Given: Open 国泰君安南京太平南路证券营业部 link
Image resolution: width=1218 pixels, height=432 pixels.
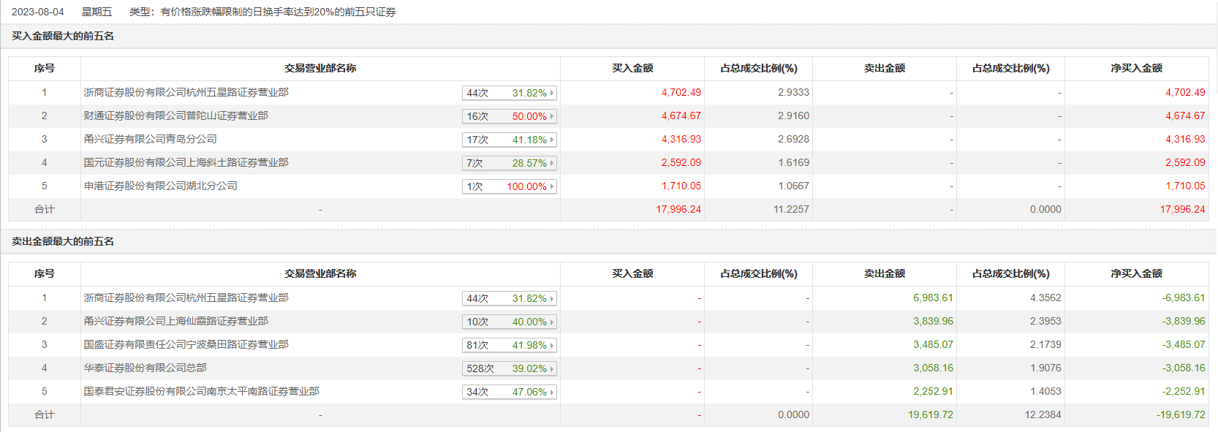Looking at the screenshot, I should pos(201,391).
